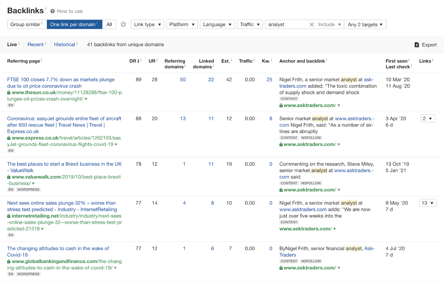Click the Export file icon
444x281 pixels.
tap(417, 45)
